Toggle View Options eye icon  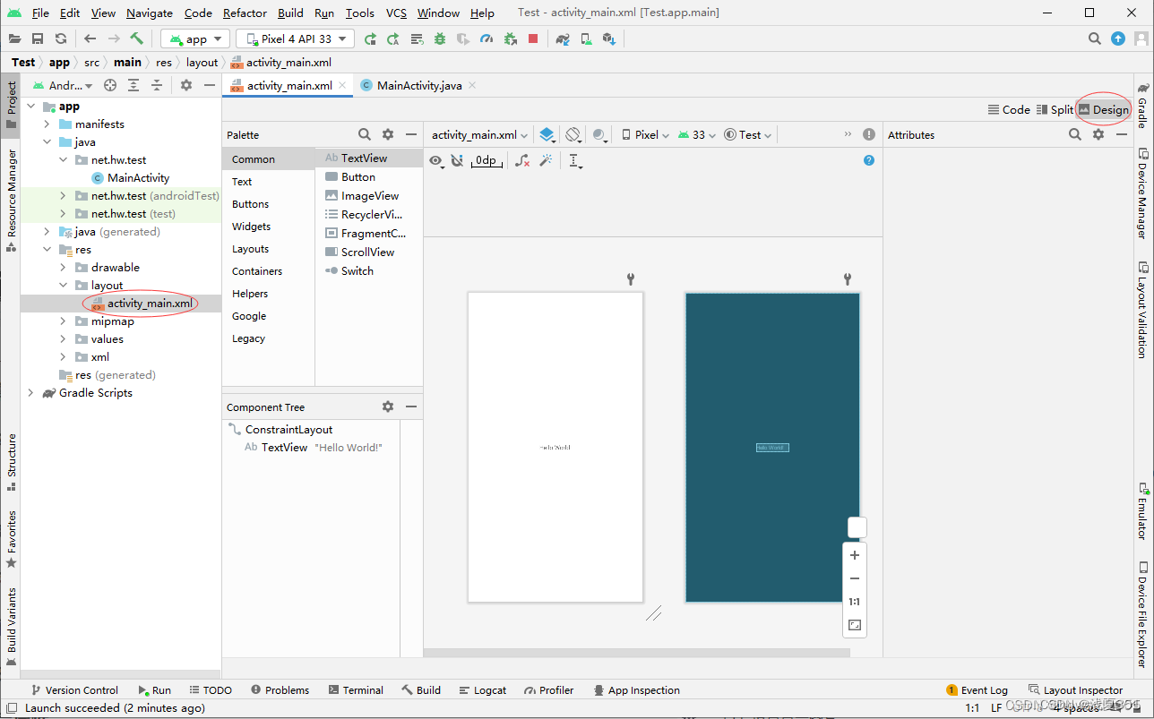pyautogui.click(x=435, y=160)
